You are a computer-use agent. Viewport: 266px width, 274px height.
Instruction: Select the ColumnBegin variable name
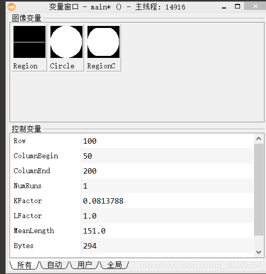click(35, 156)
